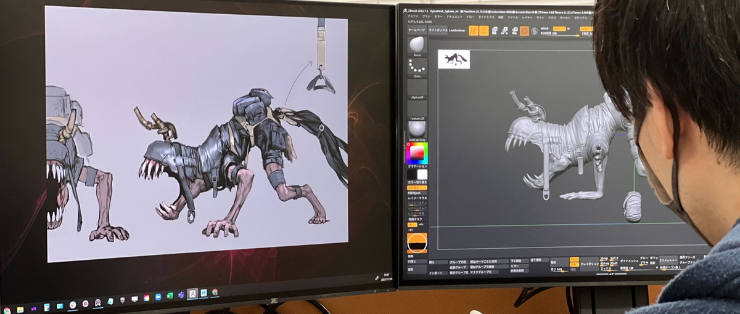740x314 pixels.
Task: Toggle the orange 入れ替え button
Action: (x=417, y=188)
